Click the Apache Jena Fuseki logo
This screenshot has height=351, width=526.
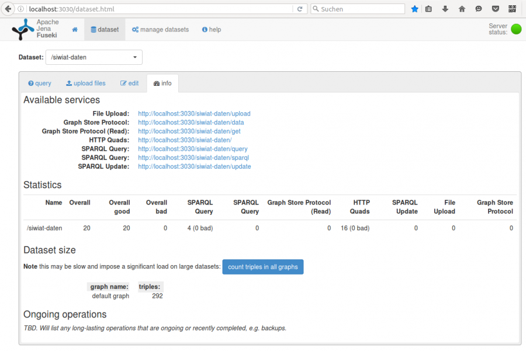(x=35, y=29)
